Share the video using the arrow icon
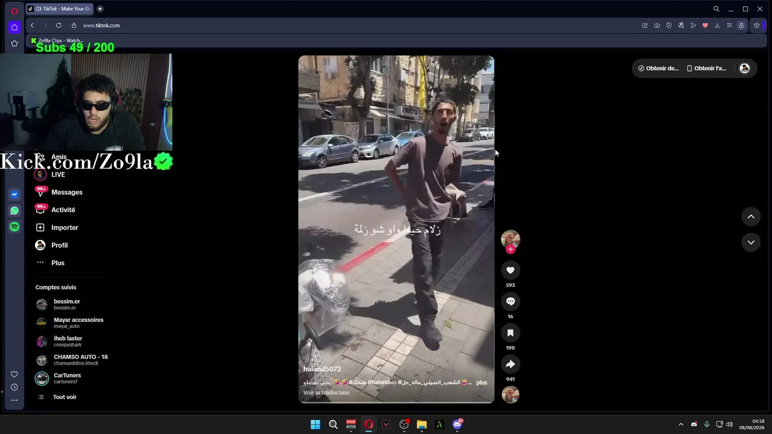Image resolution: width=772 pixels, height=434 pixels. pos(510,364)
